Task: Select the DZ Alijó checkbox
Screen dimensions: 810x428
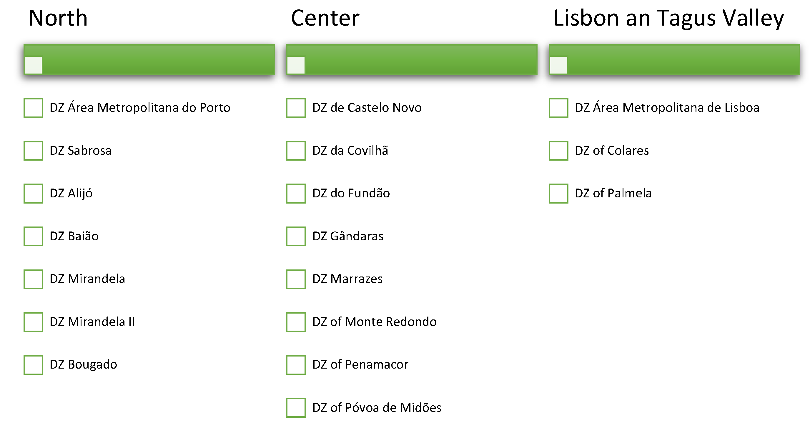Action: coord(33,193)
